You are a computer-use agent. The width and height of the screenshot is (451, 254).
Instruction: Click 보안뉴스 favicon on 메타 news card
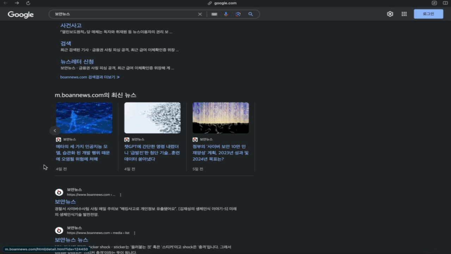[58, 140]
